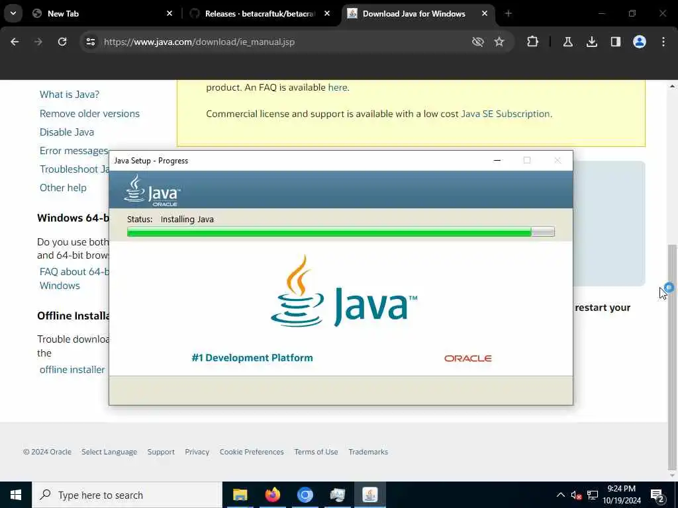
Task: Click the tracking protection eye icon
Action: [478, 42]
